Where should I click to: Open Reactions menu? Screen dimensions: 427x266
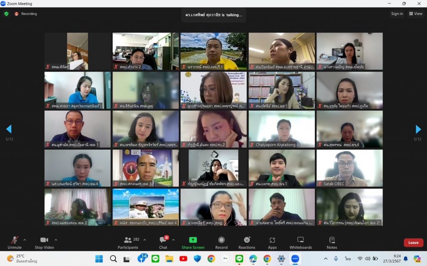pos(247,242)
